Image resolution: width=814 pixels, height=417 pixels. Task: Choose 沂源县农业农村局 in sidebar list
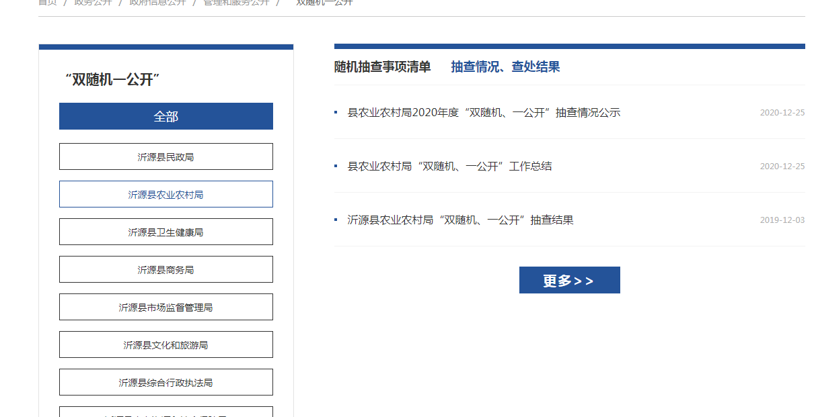point(165,194)
